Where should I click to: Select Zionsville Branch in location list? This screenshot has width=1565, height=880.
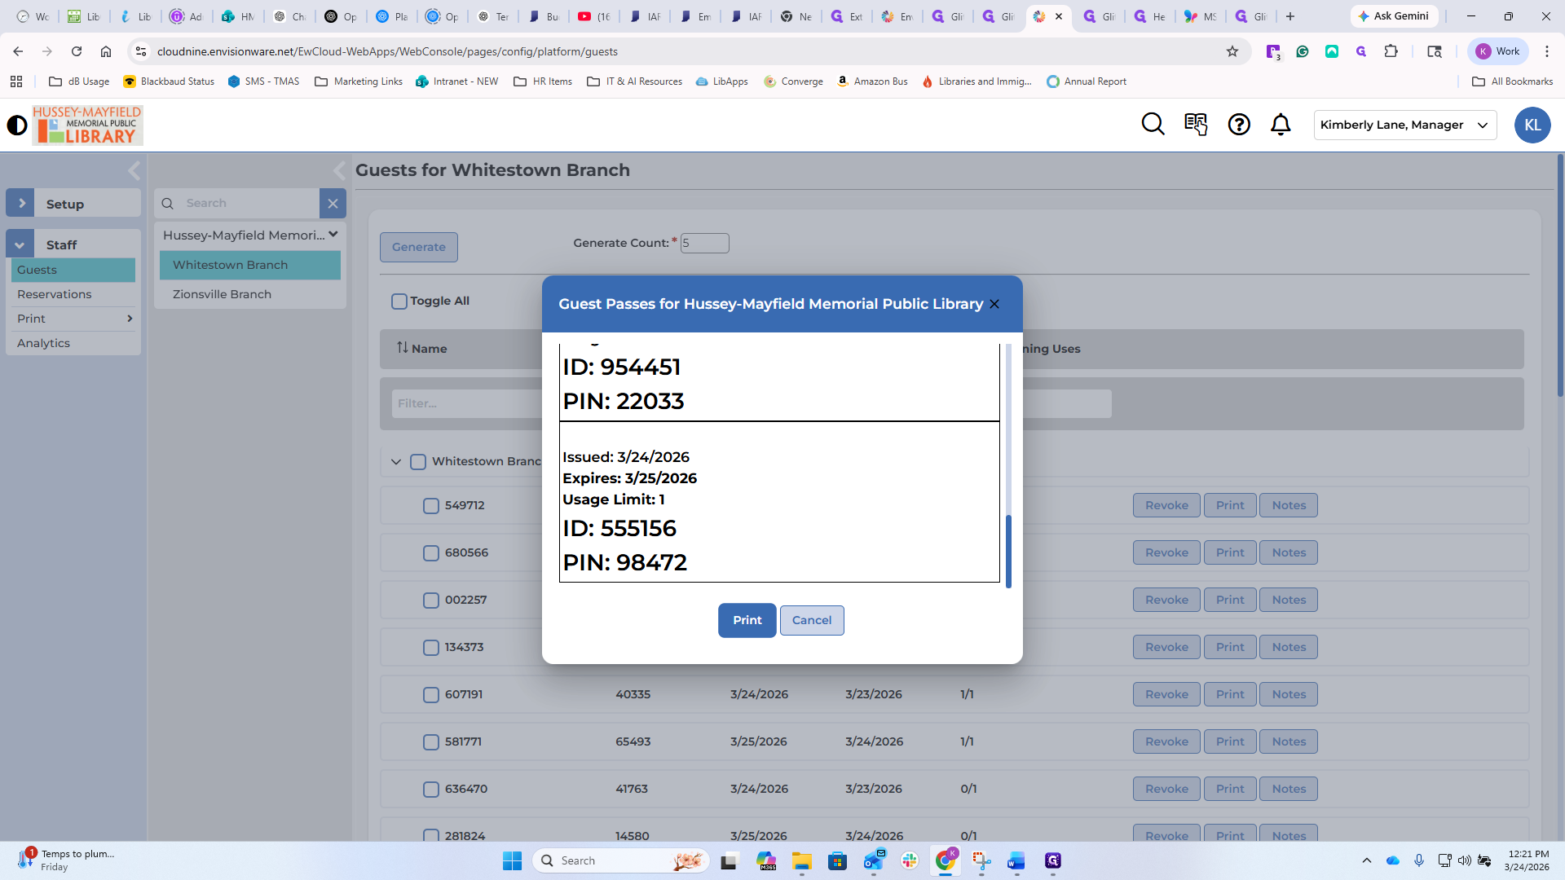click(x=222, y=294)
